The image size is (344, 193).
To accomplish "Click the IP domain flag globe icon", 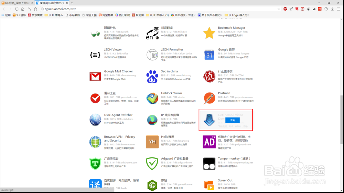I will [152, 120].
